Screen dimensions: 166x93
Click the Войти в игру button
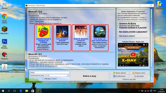tap(89, 76)
